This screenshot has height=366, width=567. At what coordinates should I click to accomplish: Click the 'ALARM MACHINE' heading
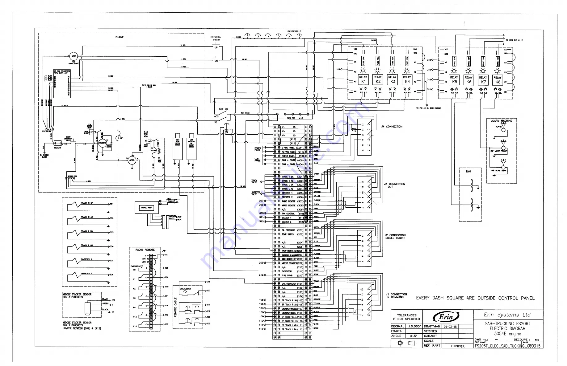click(502, 121)
